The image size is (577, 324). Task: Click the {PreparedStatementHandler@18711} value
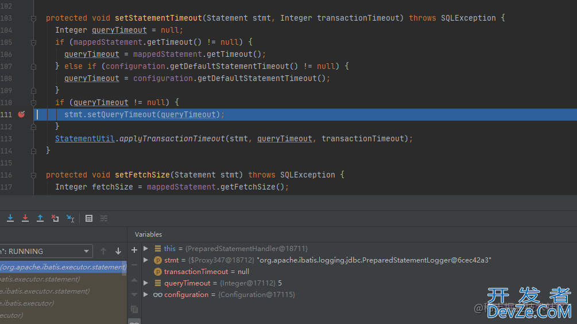[x=246, y=249]
